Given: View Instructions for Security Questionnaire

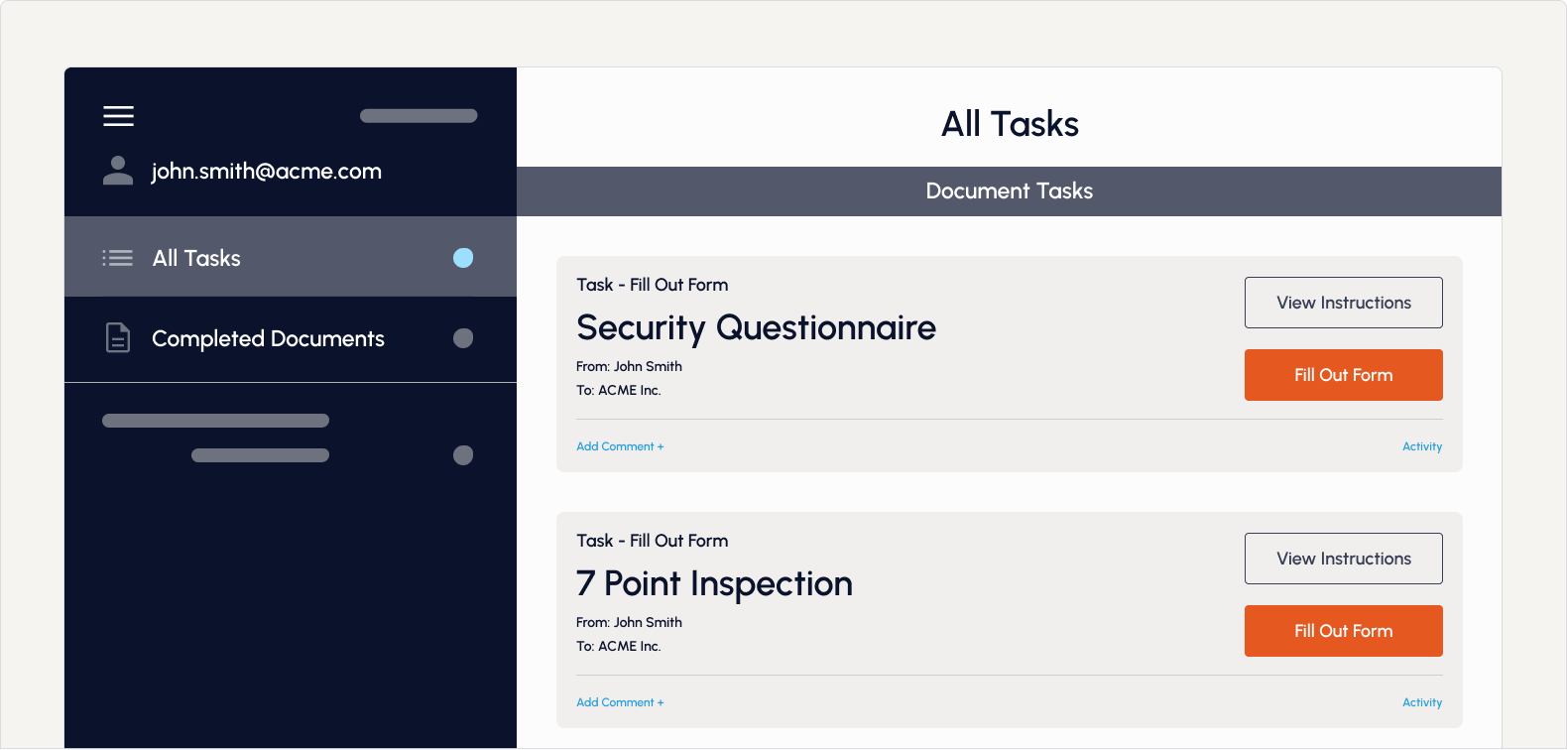Looking at the screenshot, I should (1344, 303).
